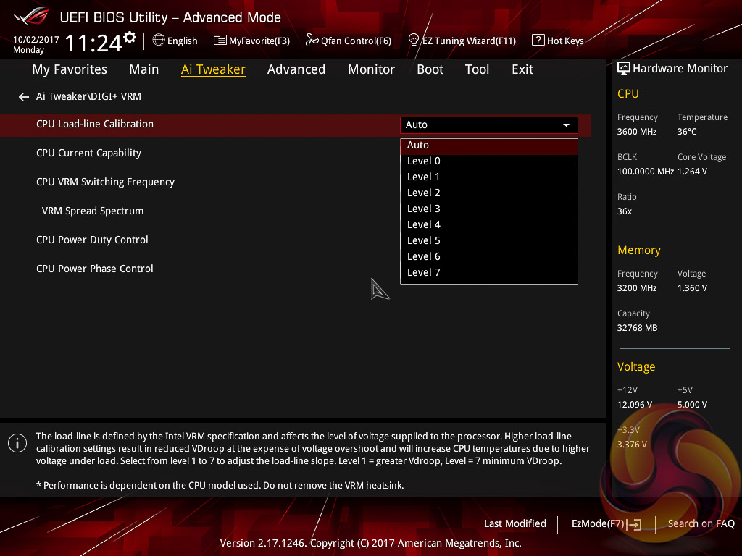Image resolution: width=742 pixels, height=556 pixels.
Task: Select Level 7 minimum VDroop option
Action: 489,273
